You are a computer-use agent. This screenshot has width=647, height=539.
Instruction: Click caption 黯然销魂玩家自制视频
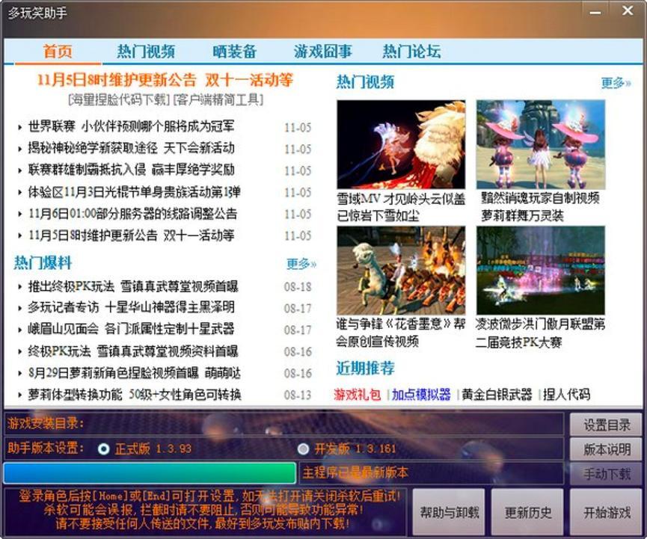pos(541,198)
